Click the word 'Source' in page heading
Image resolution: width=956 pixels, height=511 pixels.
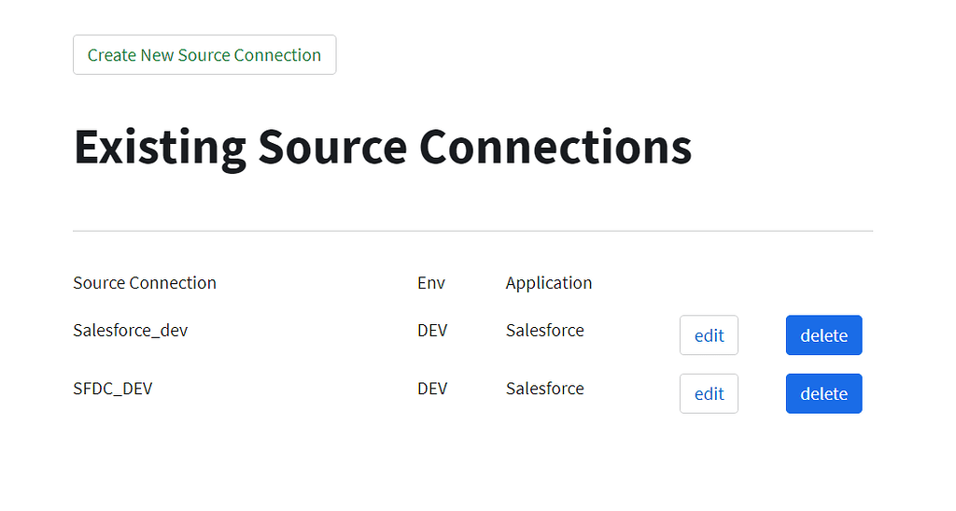pyautogui.click(x=332, y=148)
